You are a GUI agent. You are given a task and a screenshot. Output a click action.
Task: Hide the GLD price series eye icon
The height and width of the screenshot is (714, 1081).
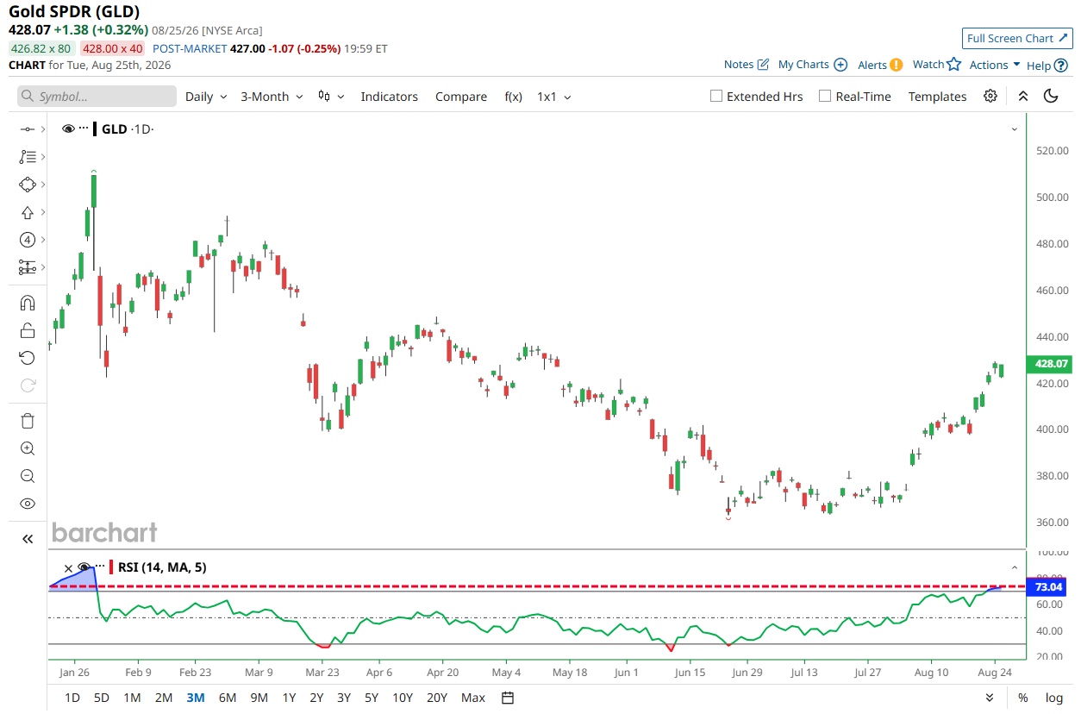click(68, 129)
